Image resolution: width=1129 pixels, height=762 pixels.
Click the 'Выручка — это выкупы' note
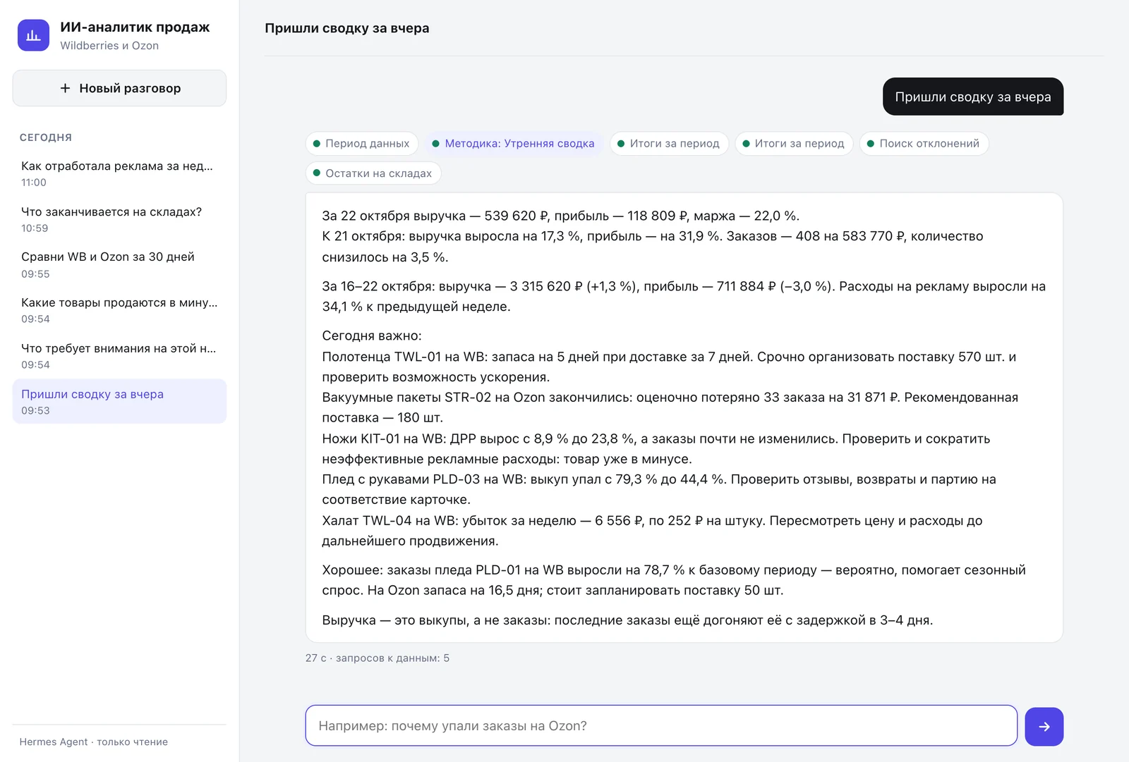(x=627, y=620)
